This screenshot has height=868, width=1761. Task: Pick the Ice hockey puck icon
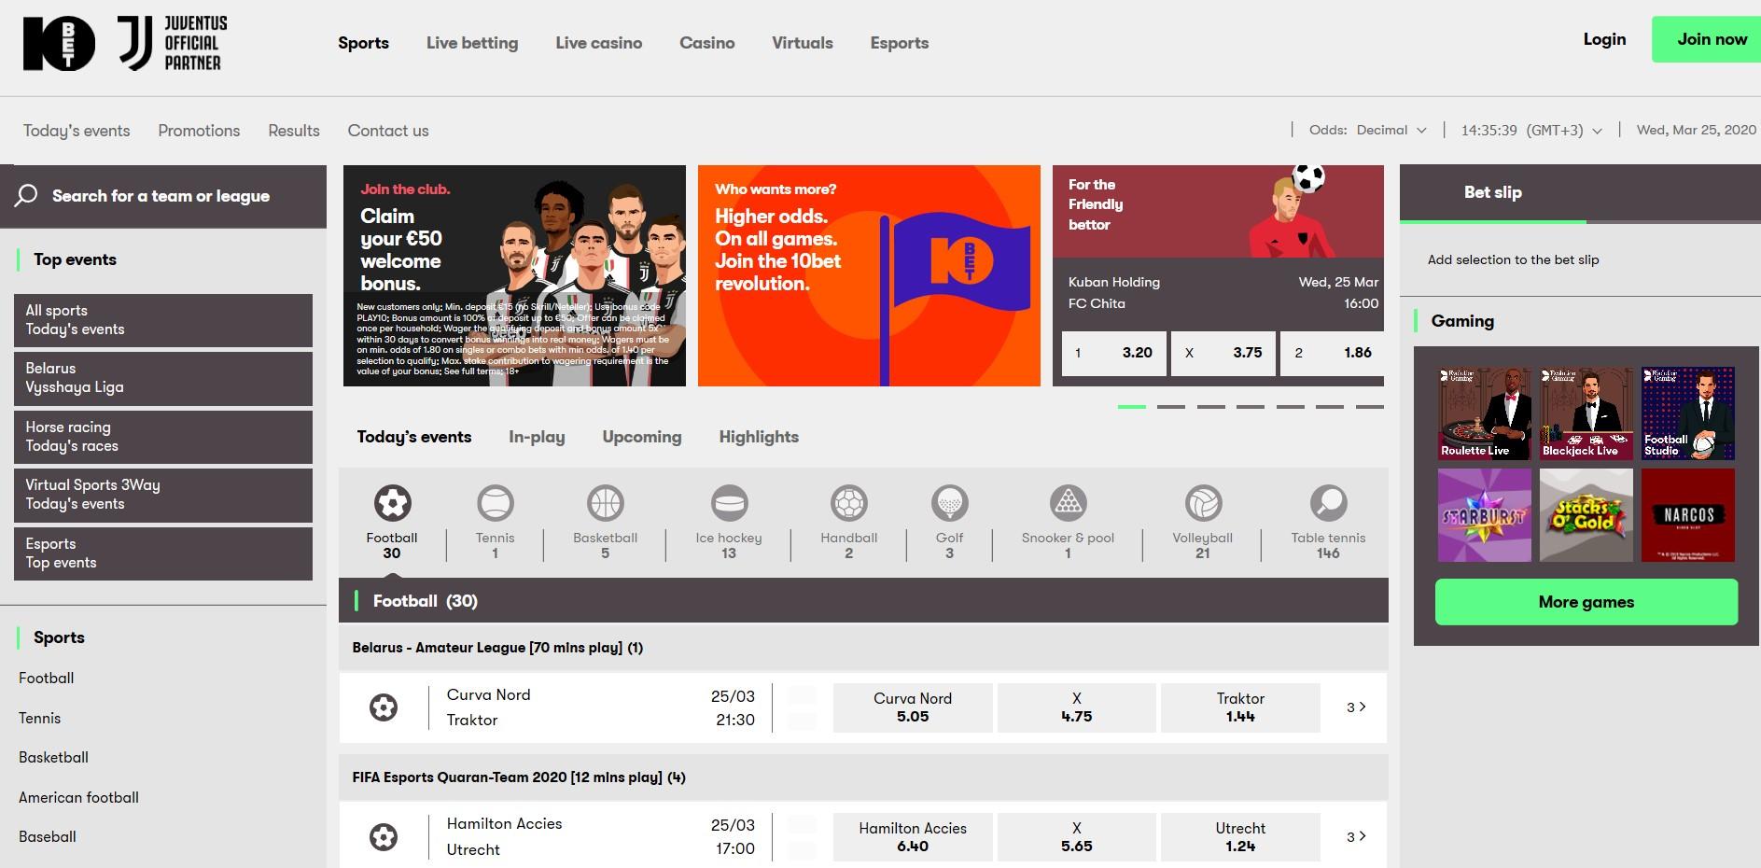tap(729, 504)
